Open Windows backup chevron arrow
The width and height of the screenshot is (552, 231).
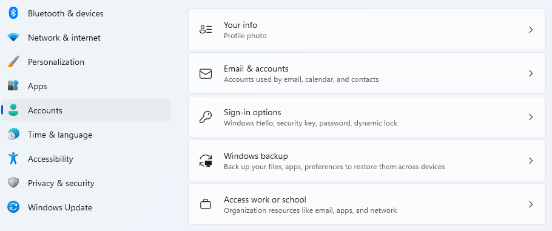[x=531, y=161]
